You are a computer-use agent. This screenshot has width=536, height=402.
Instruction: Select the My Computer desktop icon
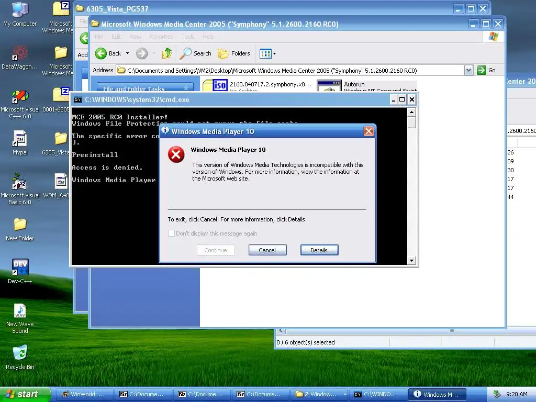(x=20, y=14)
